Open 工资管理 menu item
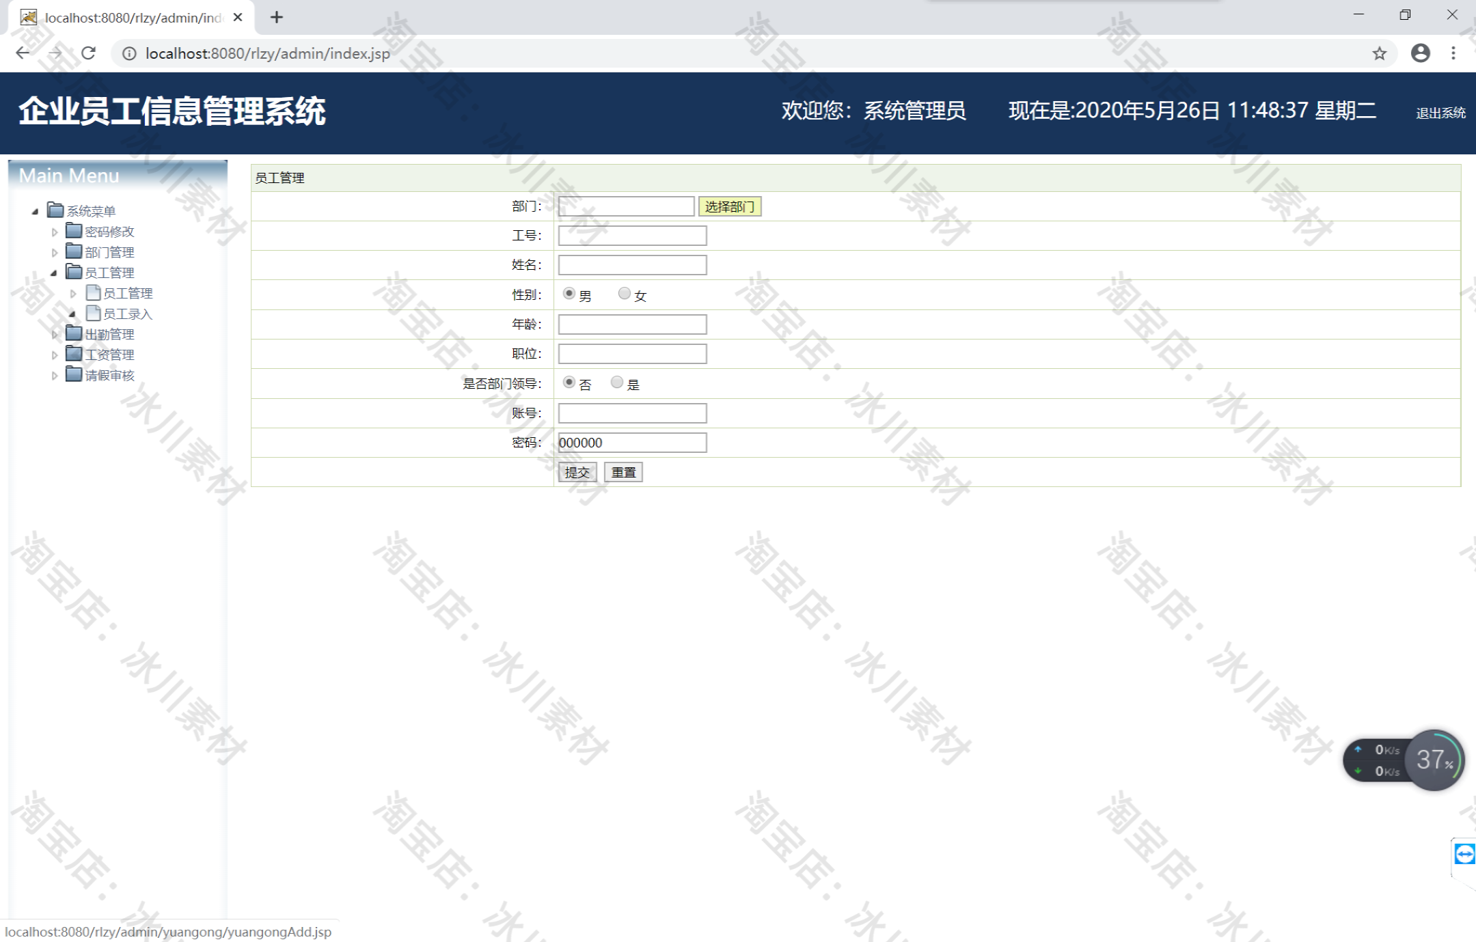The width and height of the screenshot is (1476, 942). pos(109,355)
